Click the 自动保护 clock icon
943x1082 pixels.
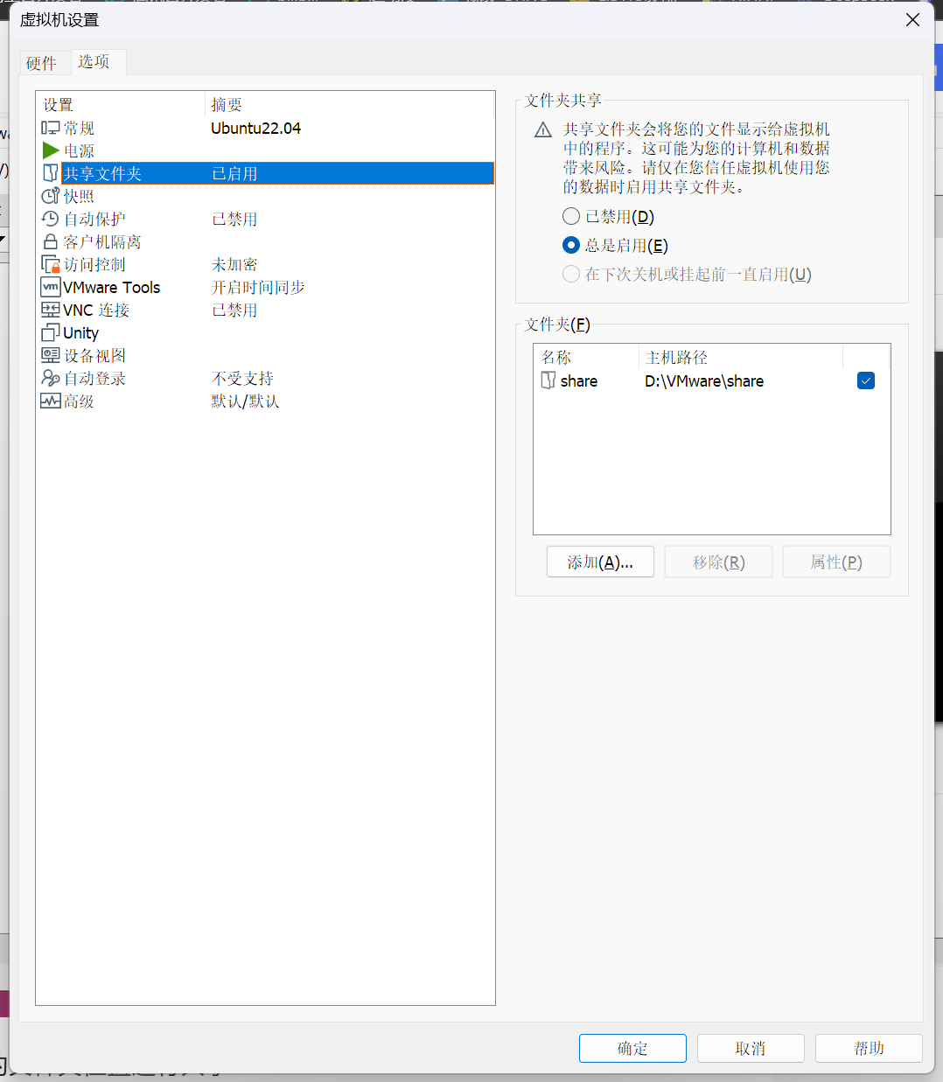[51, 220]
